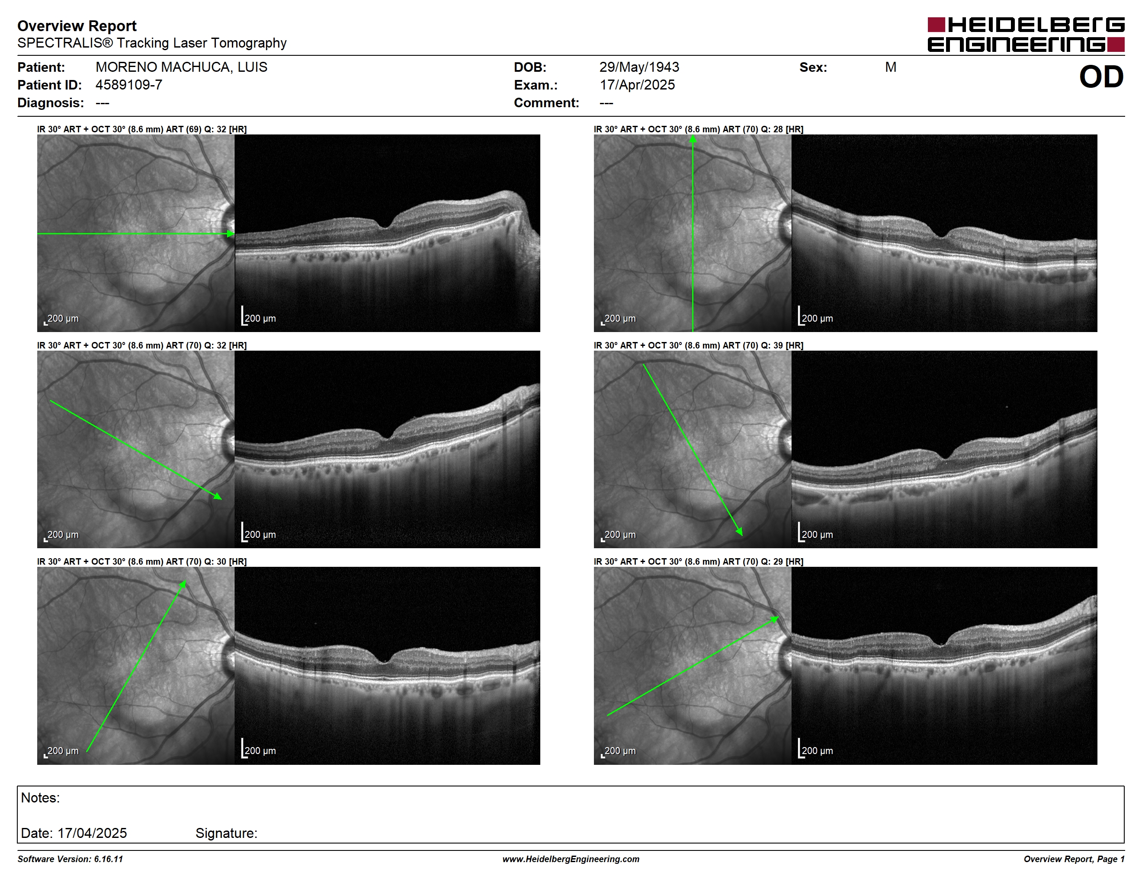The image size is (1142, 882).
Task: Open OCT B-scan of the Q: 29 scan
Action: coord(944,666)
